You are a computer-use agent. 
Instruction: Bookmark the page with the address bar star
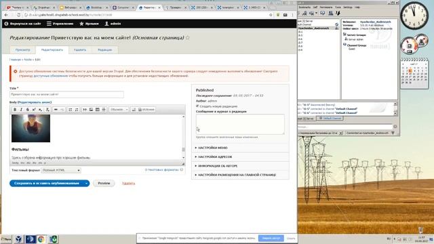[271, 15]
